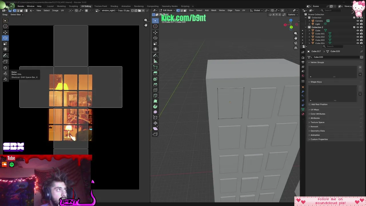Toggle camera view icon in viewport

click(296, 43)
